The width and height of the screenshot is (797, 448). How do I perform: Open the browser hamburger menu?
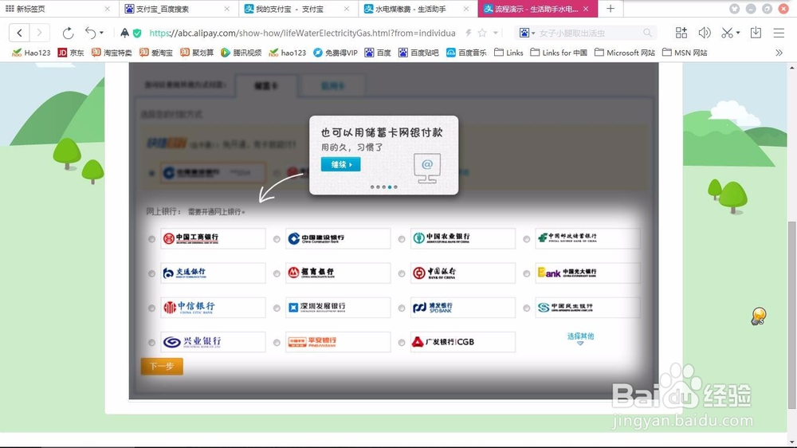point(779,33)
